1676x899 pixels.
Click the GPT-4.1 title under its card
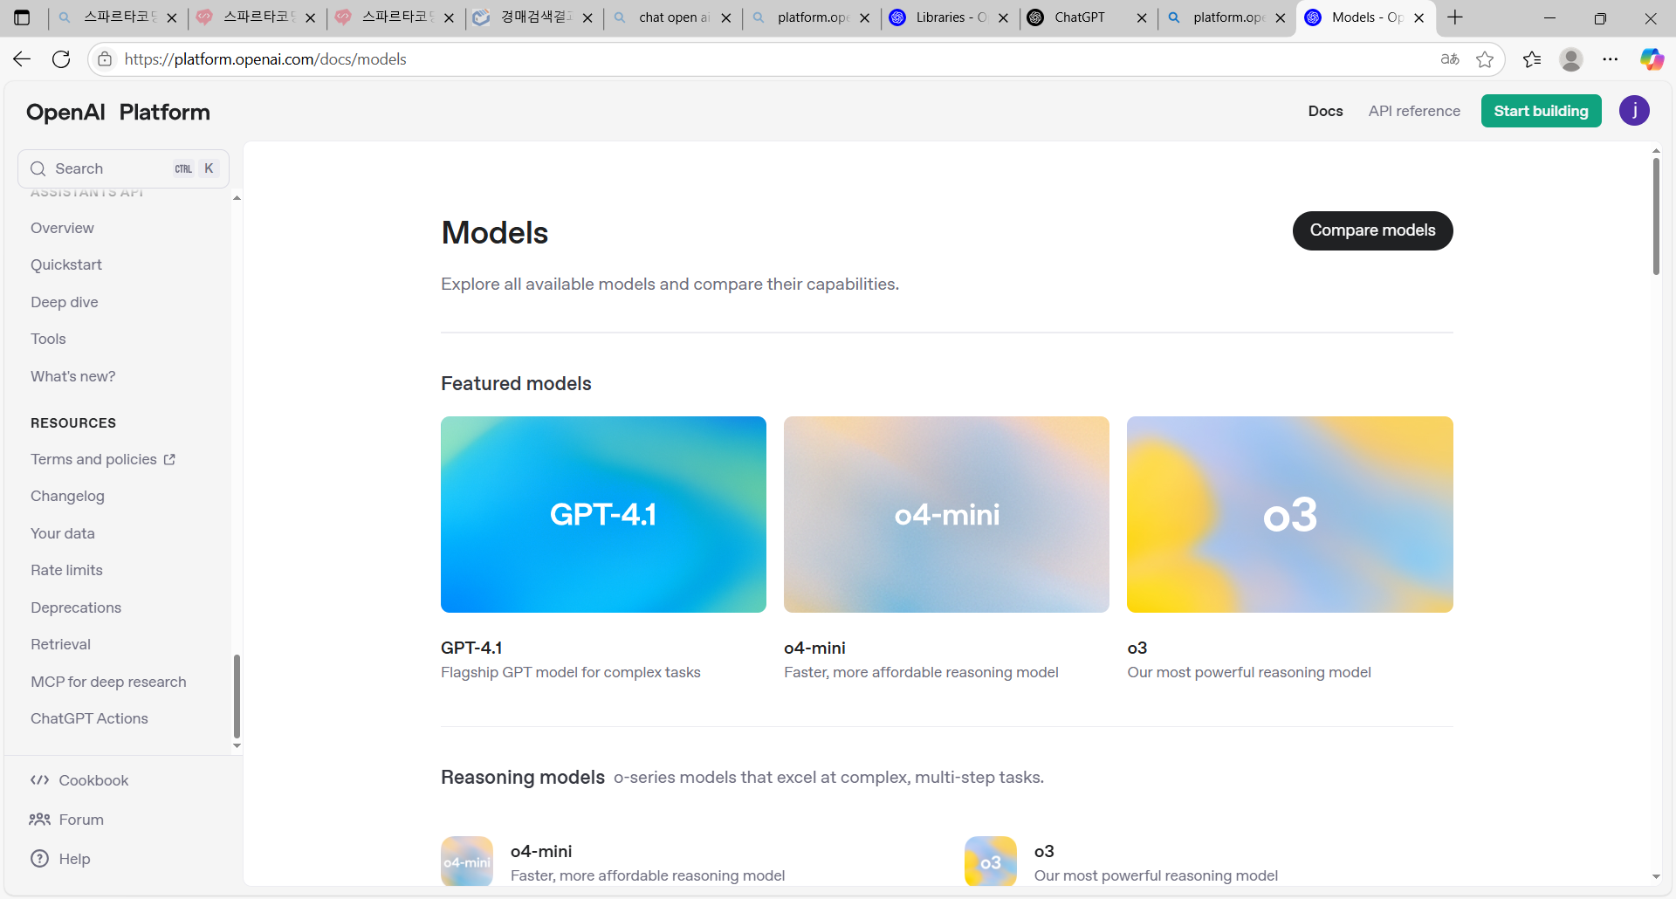point(471,648)
